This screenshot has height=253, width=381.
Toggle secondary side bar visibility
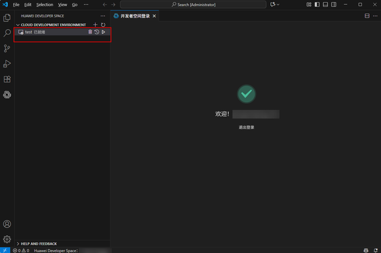(333, 4)
